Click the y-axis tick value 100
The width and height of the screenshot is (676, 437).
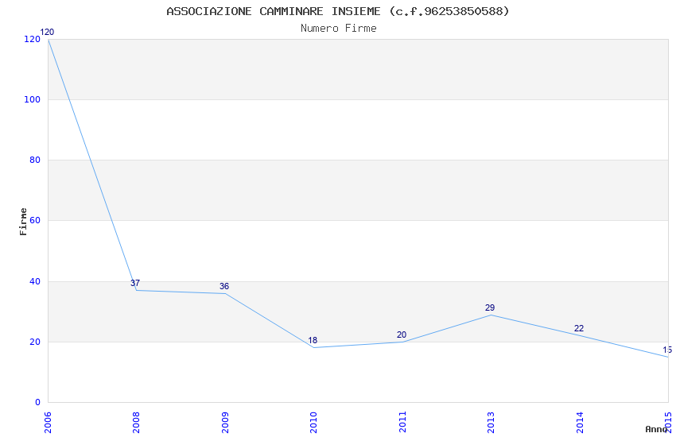point(33,99)
